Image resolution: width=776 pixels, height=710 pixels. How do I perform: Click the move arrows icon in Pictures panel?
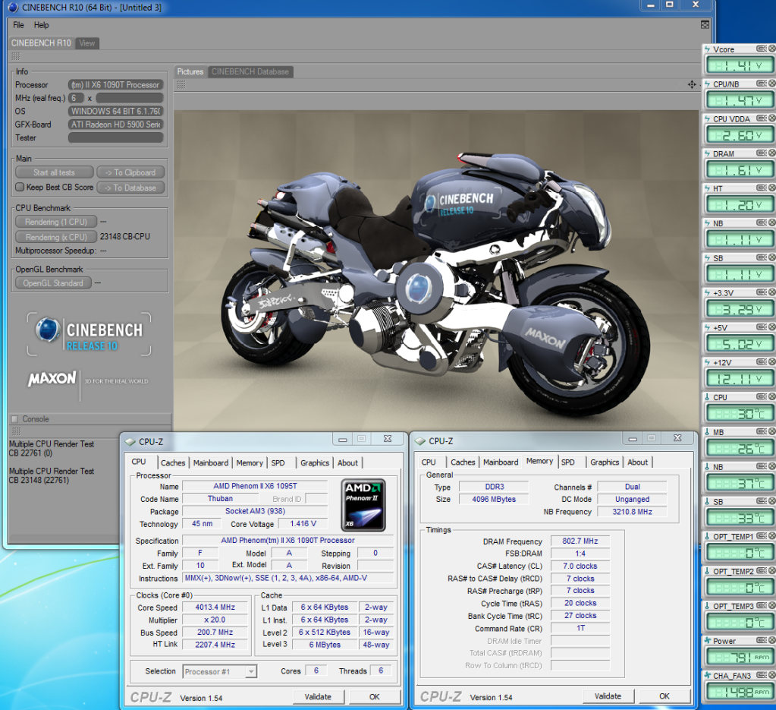point(692,85)
